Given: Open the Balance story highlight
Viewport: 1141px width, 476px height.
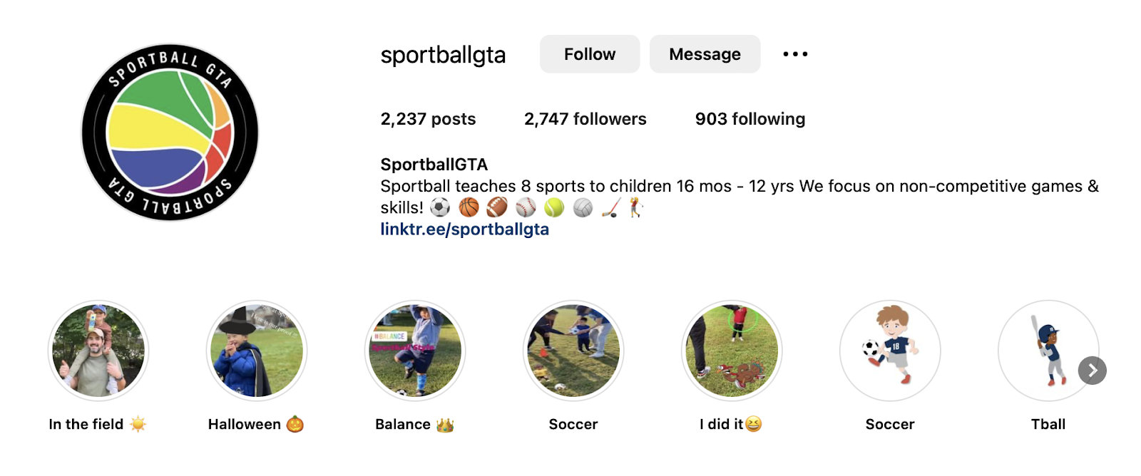Looking at the screenshot, I should (x=415, y=350).
